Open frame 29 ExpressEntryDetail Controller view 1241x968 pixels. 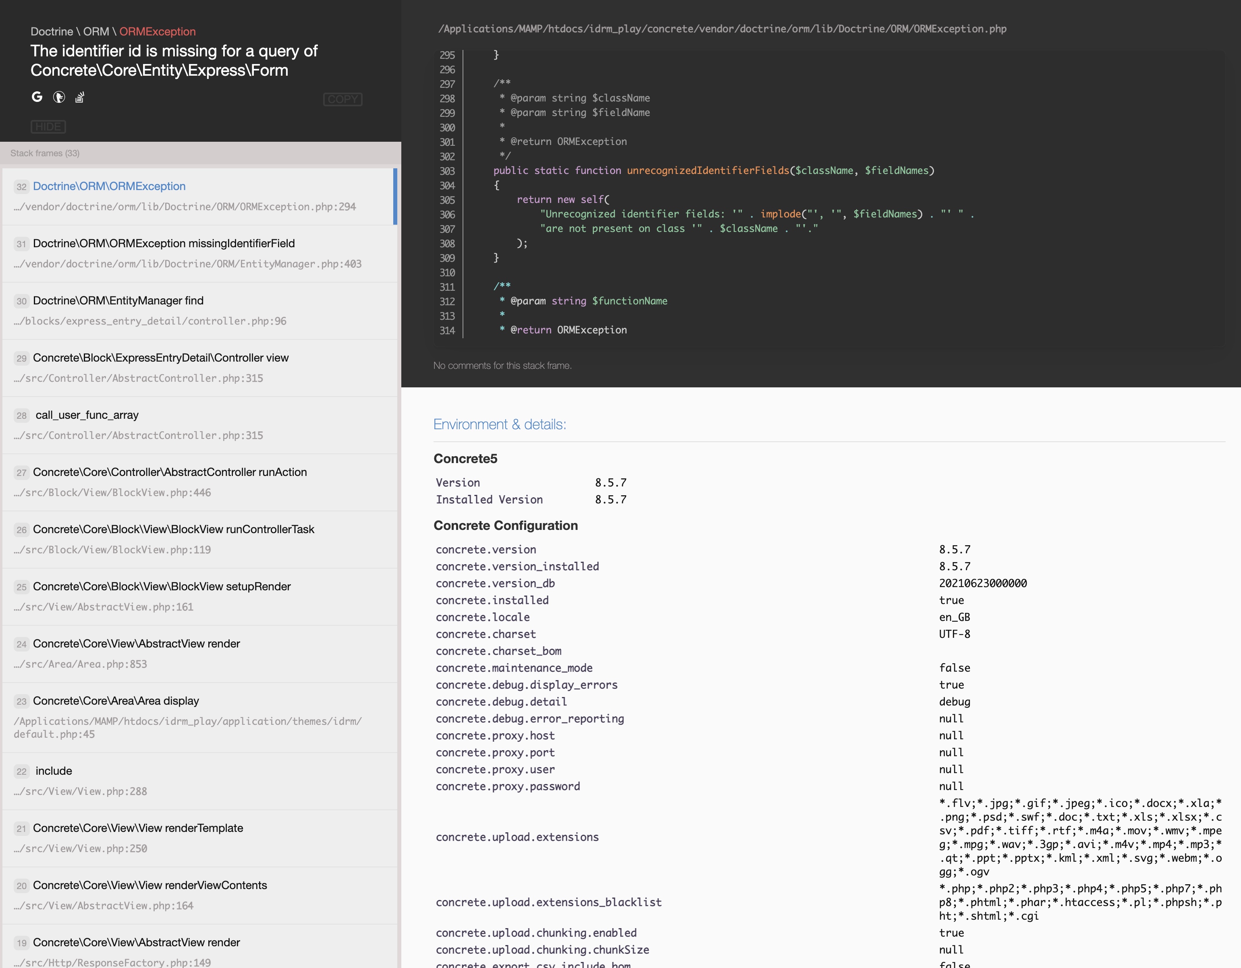tap(199, 368)
